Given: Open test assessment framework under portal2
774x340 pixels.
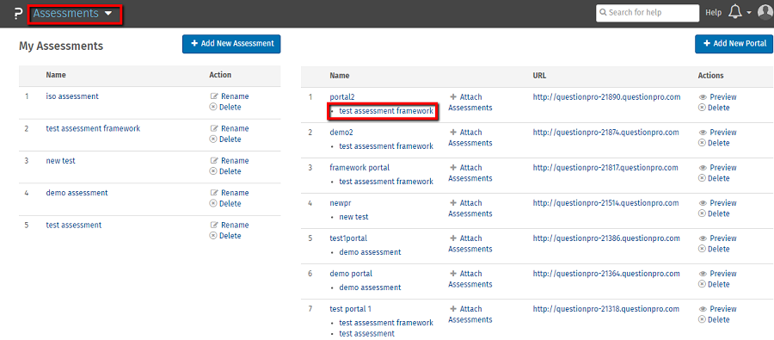Looking at the screenshot, I should tap(386, 111).
